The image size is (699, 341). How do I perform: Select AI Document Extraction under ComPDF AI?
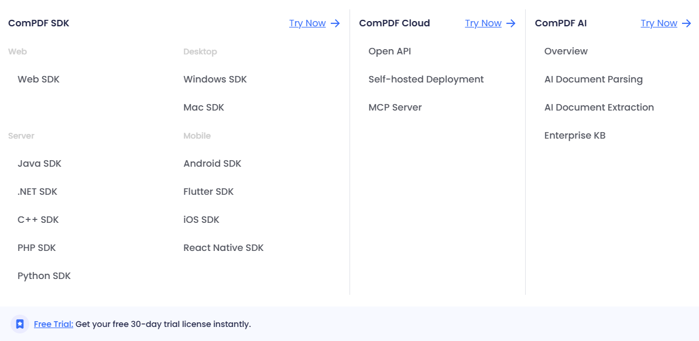pos(599,108)
